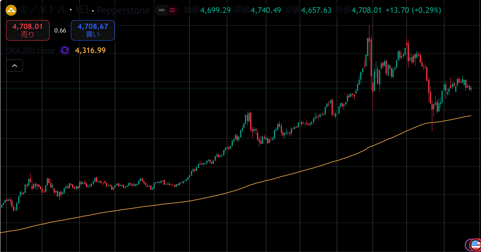481x252 pixels.
Task: Click the gold bars symbol logo
Action: point(11,10)
